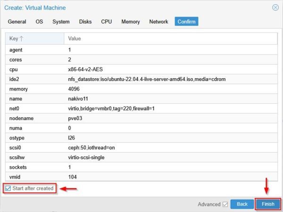This screenshot has width=283, height=212.
Task: Select the cores key cell
Action: tap(16, 60)
